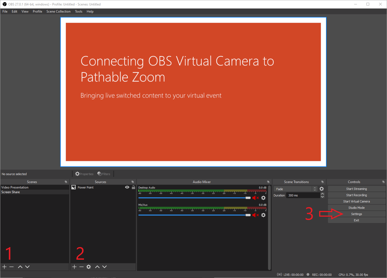The image size is (387, 278).
Task: Click the REC: 00:00:00 timer text
Action: pyautogui.click(x=322, y=275)
